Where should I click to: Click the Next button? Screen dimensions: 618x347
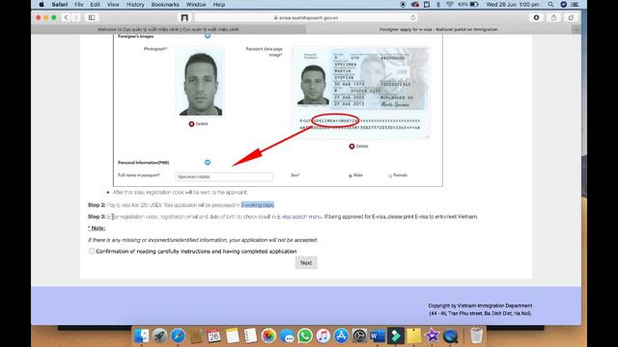pos(306,263)
